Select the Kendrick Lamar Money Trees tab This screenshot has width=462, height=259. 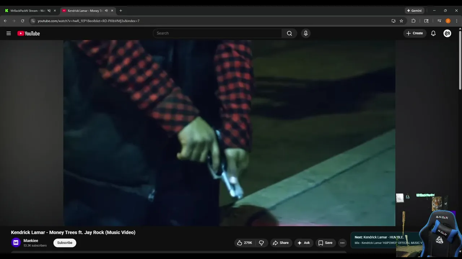tap(85, 10)
